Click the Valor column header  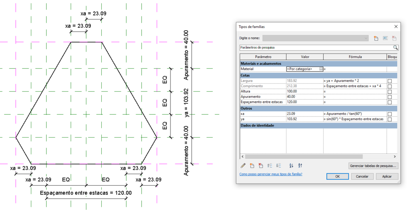click(305, 57)
